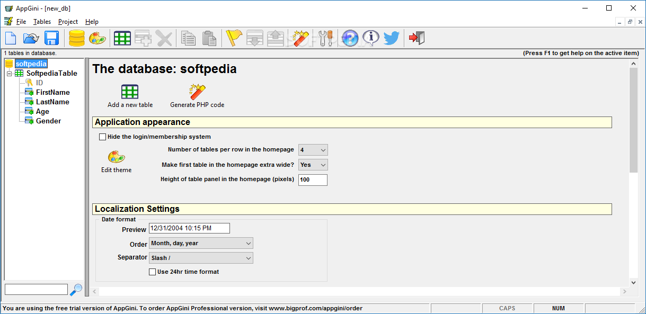Viewport: 646px width, 314px height.
Task: Click the blue question mark Help icon
Action: 350,38
